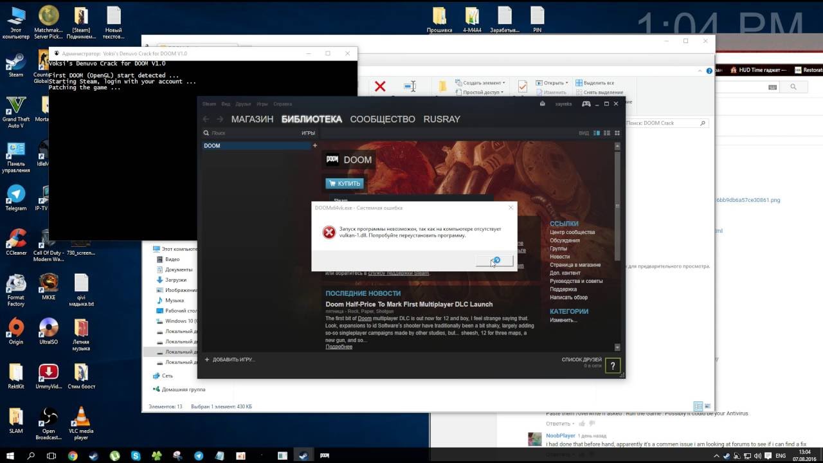Switch to МАГАЗИН tab in Steam

[252, 119]
